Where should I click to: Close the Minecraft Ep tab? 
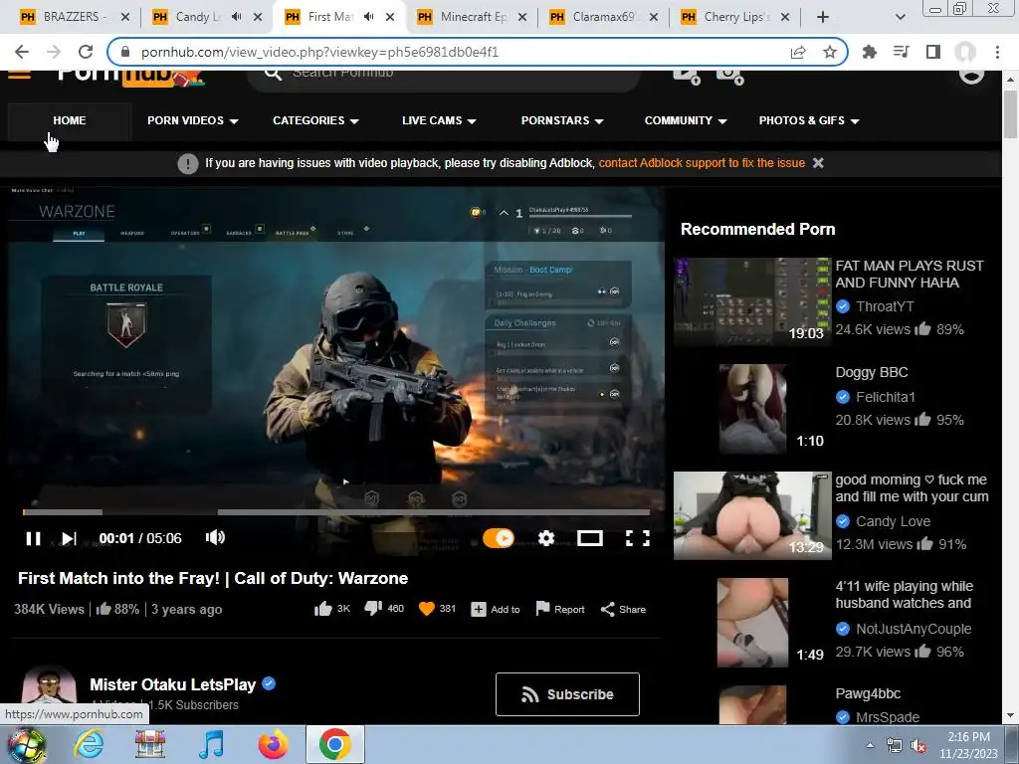[x=521, y=18]
